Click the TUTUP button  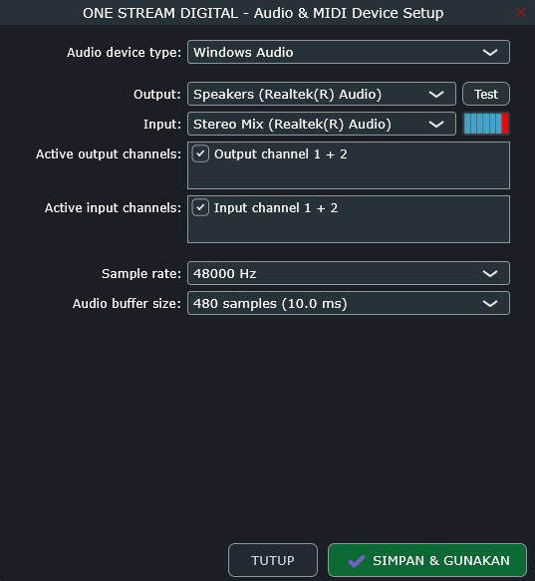(x=273, y=560)
